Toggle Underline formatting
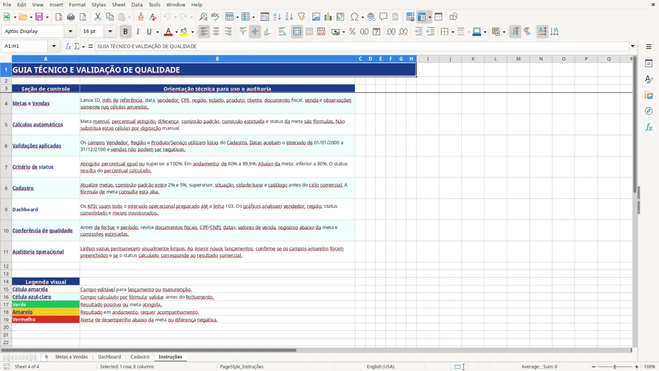659x371 pixels. (148, 32)
